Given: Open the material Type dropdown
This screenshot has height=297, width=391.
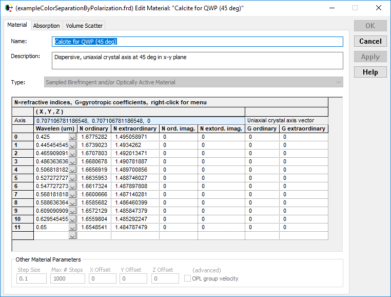Looking at the screenshot, I should (338, 82).
